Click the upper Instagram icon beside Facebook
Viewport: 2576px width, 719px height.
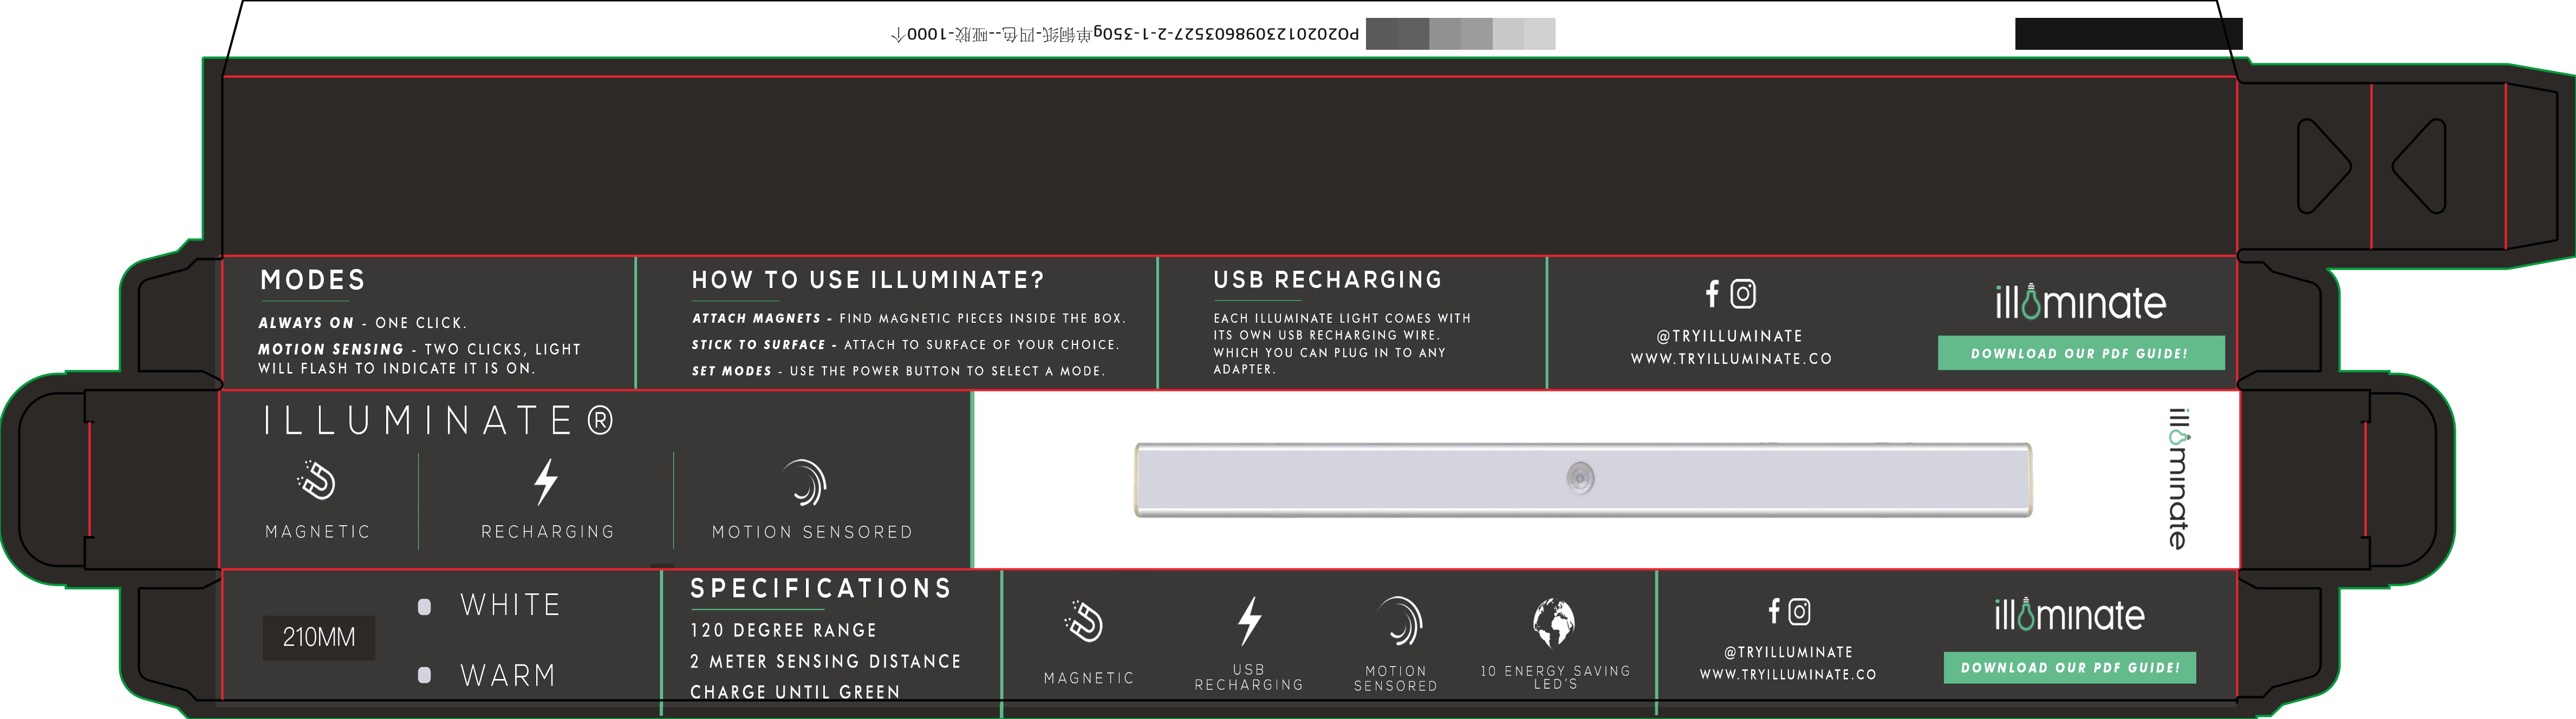coord(1743,294)
